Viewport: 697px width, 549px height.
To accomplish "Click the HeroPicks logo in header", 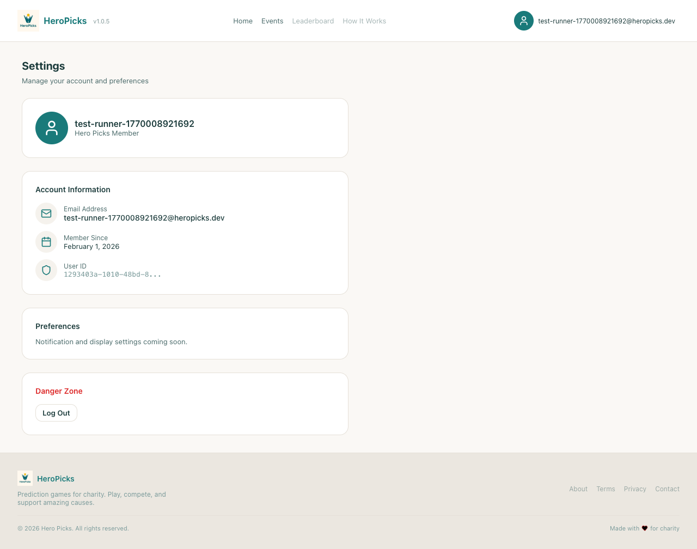I will pos(28,21).
